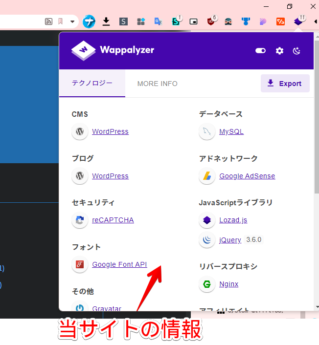Open the MySQL link
Viewport: 319px width, 345px height.
[x=231, y=131]
